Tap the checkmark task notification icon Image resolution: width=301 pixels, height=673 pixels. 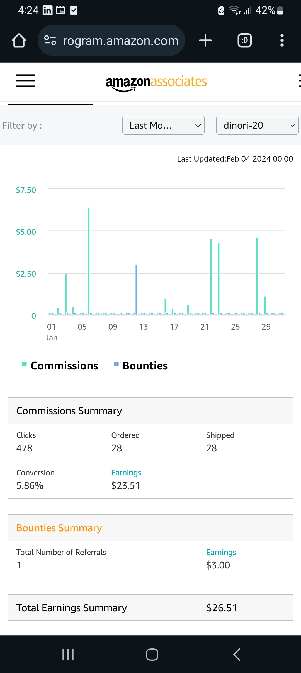[x=74, y=10]
